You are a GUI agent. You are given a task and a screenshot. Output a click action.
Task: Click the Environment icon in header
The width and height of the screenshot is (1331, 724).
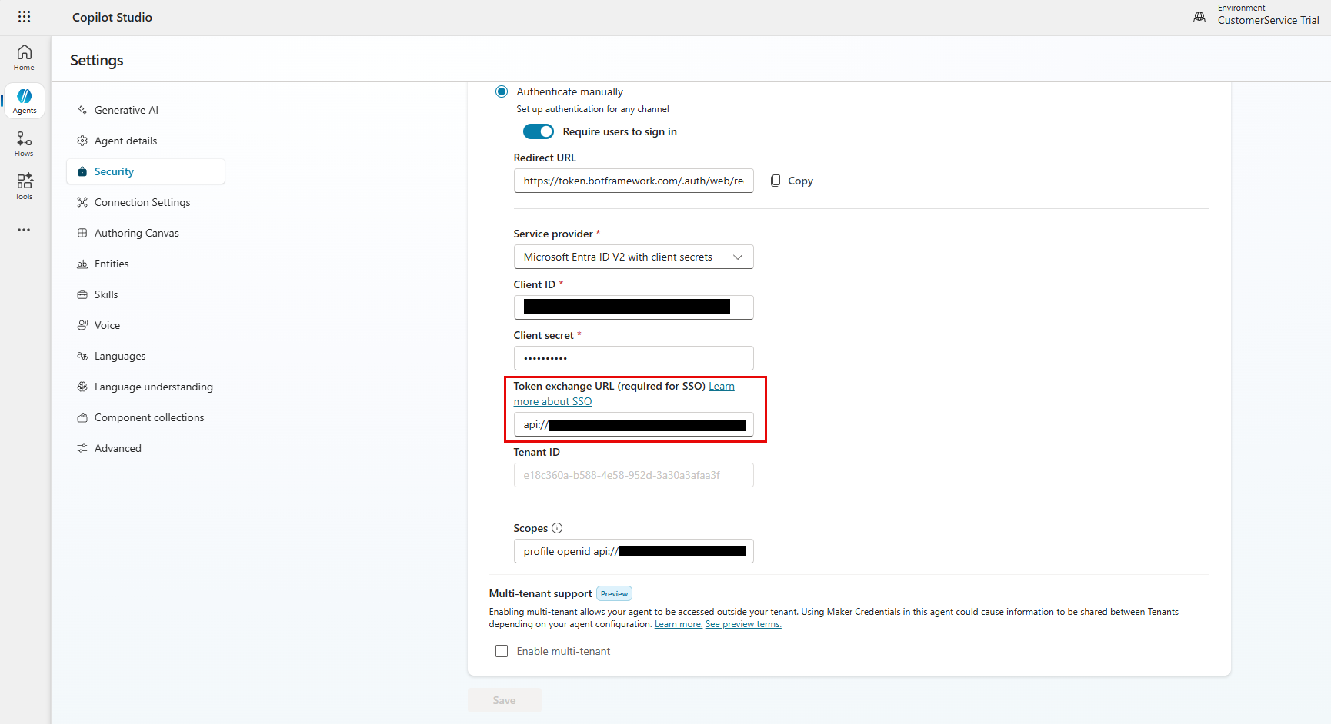(x=1199, y=17)
